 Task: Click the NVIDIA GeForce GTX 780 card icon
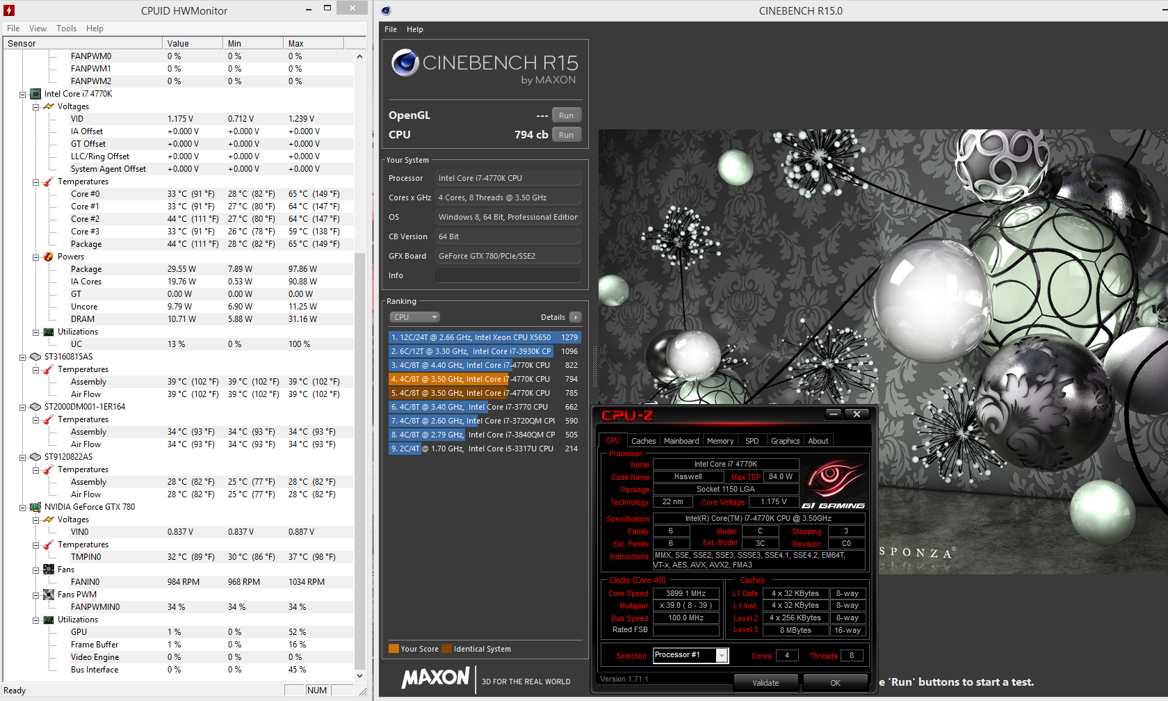point(35,507)
